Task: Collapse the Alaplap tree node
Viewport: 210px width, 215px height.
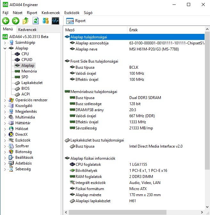Action: click(5, 48)
